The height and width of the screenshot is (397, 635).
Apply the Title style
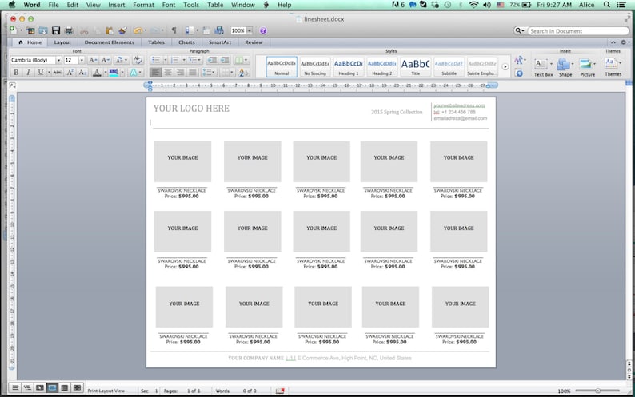[416, 67]
